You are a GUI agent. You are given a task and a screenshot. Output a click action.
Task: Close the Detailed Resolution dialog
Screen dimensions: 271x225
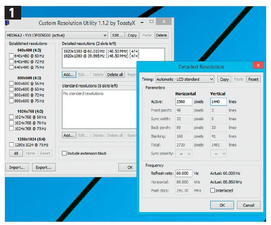(258, 65)
